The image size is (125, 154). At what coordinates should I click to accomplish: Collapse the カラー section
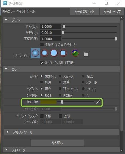click(6, 69)
